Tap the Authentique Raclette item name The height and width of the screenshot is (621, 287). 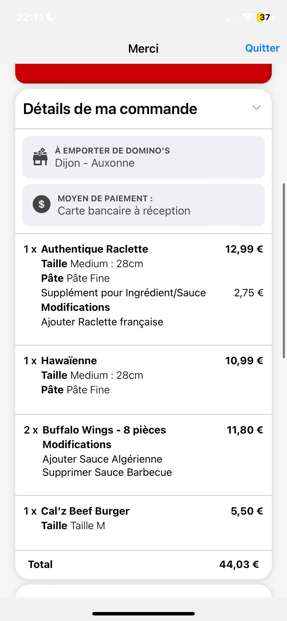click(95, 249)
